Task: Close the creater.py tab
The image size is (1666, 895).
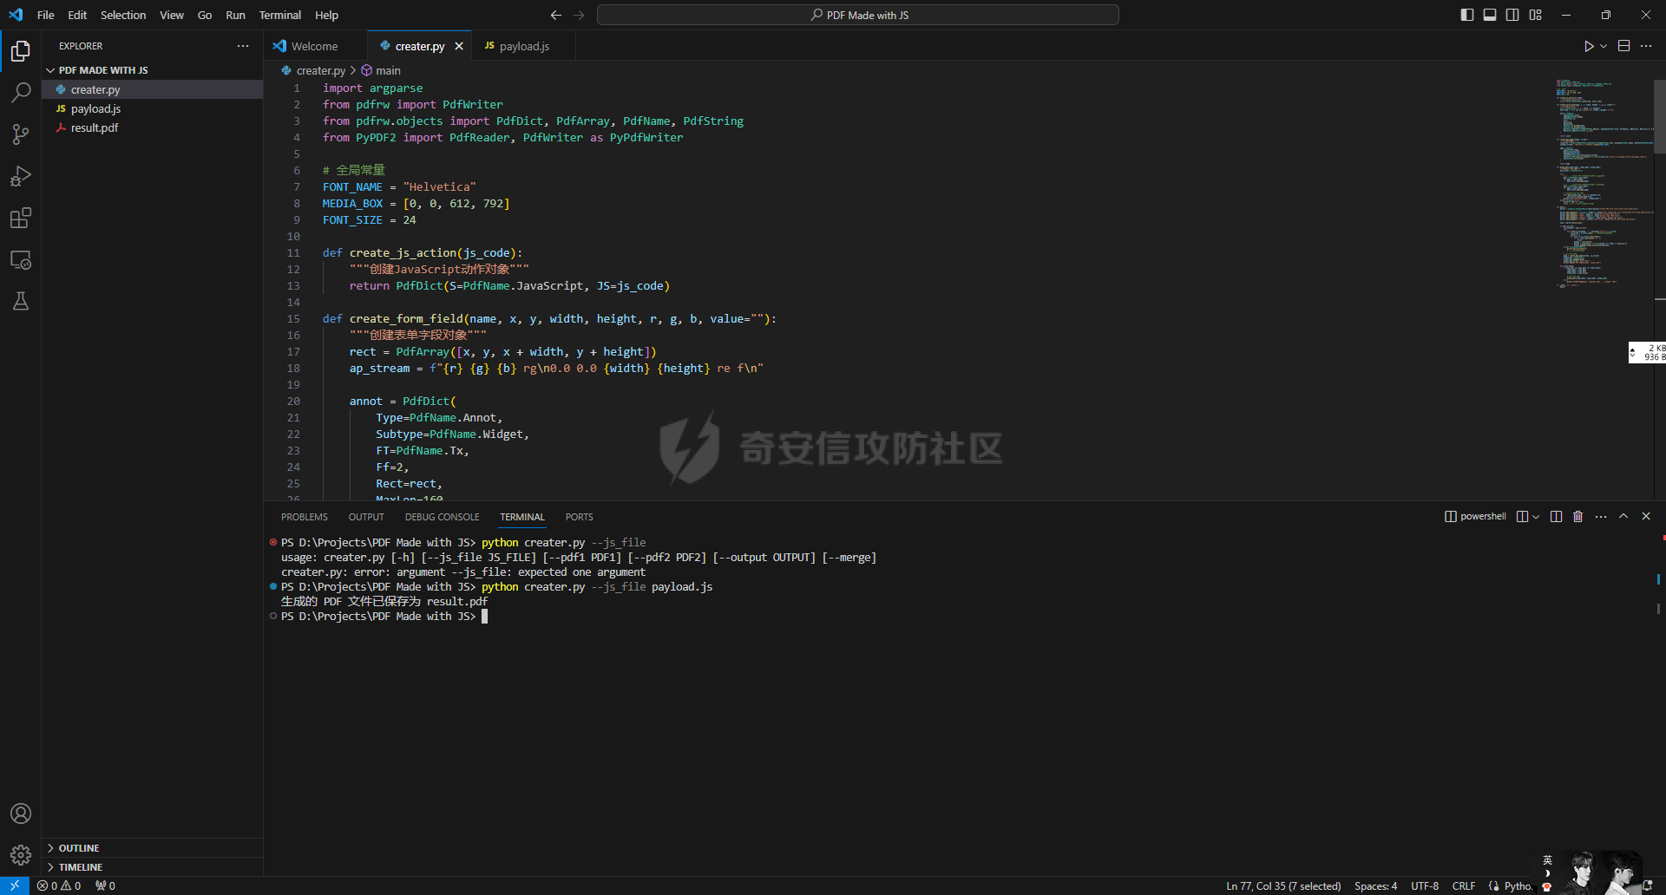Action: 459,46
